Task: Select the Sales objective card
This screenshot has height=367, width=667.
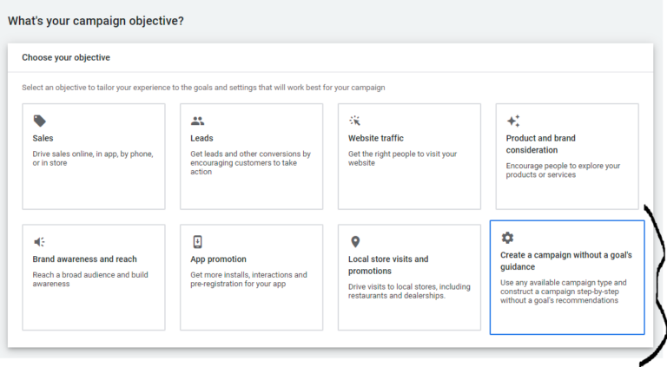Action: [94, 156]
